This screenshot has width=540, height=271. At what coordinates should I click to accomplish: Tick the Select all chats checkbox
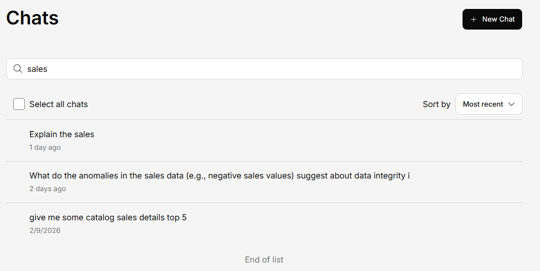[x=19, y=104]
